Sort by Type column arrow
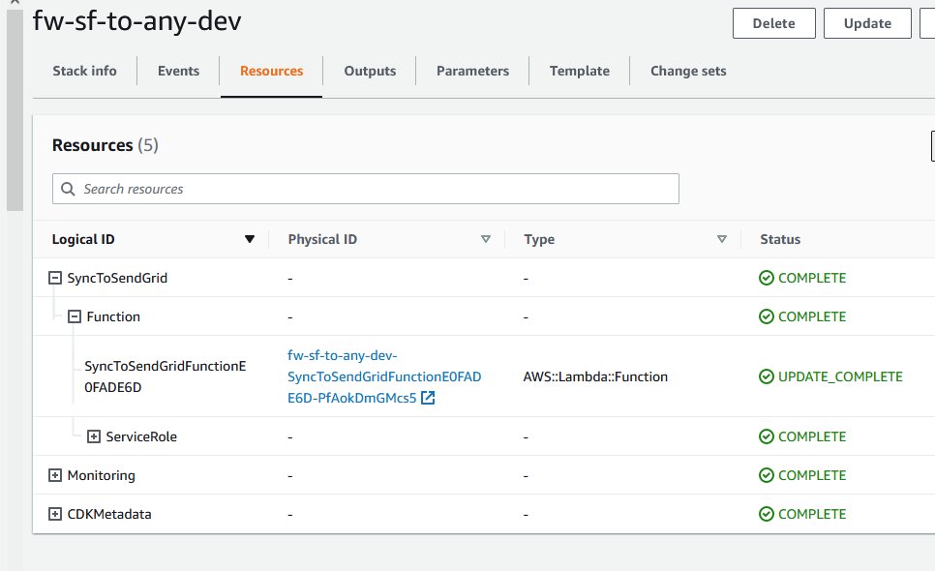The width and height of the screenshot is (935, 571). (721, 239)
